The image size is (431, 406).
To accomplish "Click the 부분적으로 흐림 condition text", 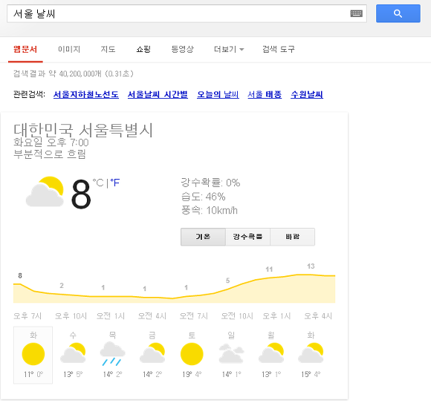I will pyautogui.click(x=50, y=154).
